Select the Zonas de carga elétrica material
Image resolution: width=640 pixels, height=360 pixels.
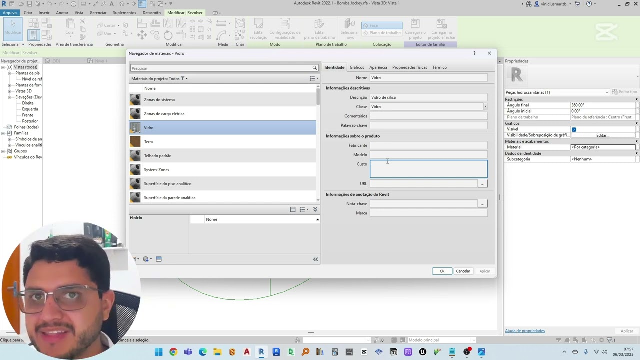click(x=222, y=114)
